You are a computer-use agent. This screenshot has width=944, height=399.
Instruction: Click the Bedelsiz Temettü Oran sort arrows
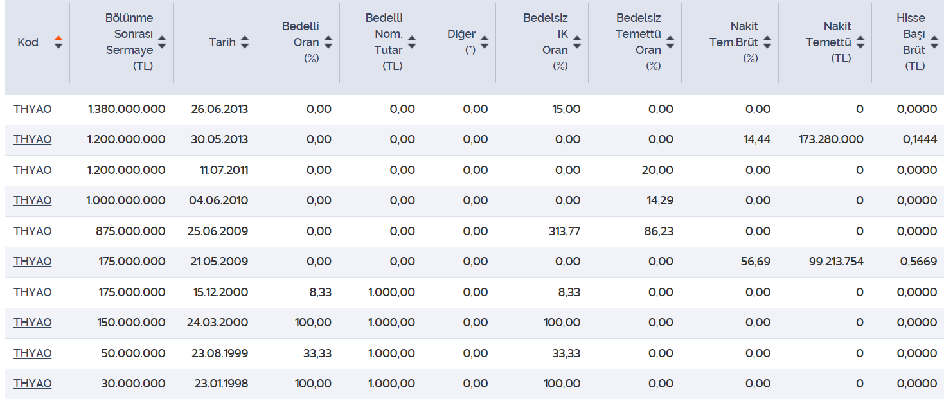point(670,42)
